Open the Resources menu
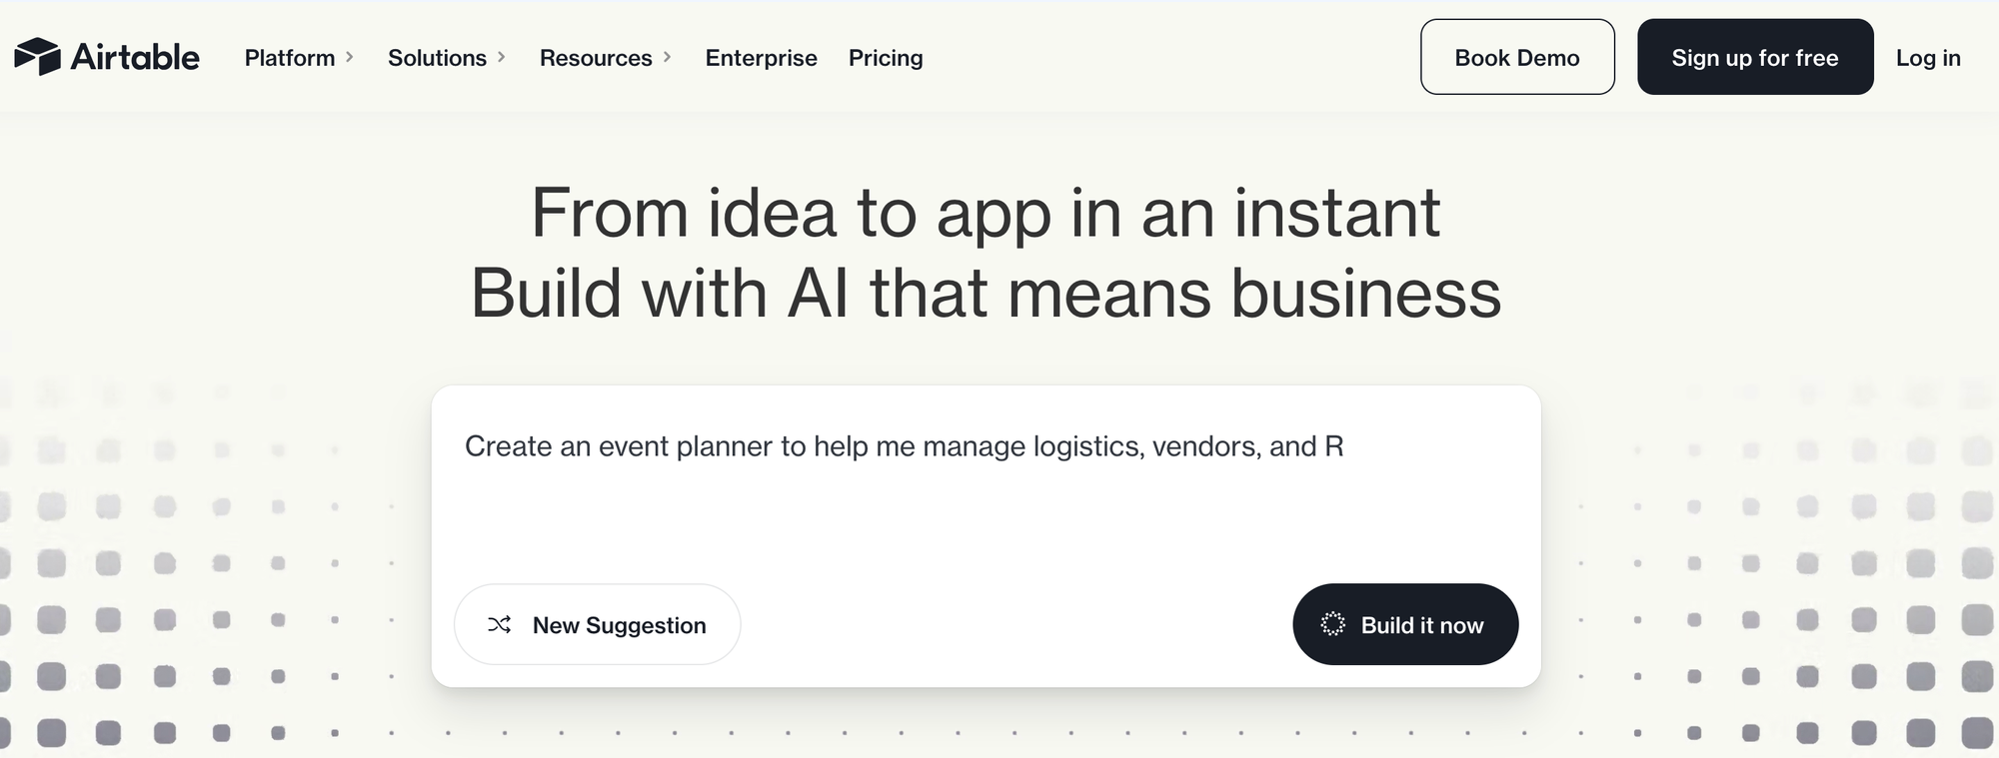This screenshot has height=758, width=1999. click(x=596, y=58)
